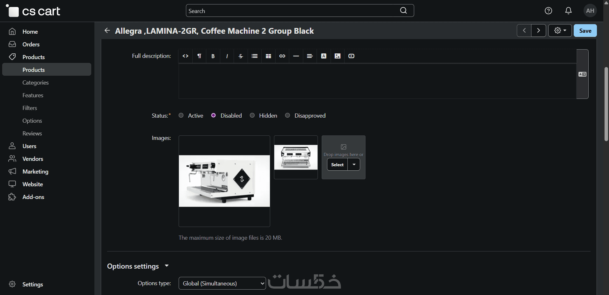Toggle HTML source code view in editor
609x295 pixels.
pos(186,56)
